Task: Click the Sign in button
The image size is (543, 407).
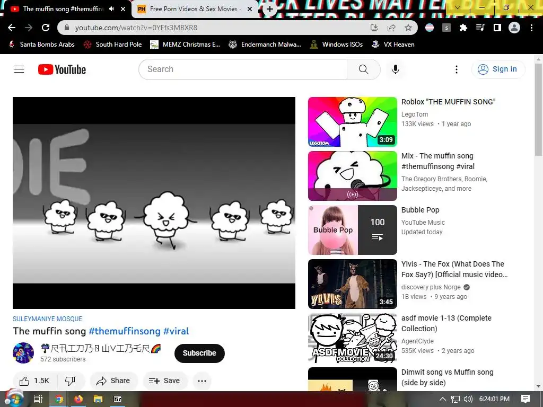Action: pyautogui.click(x=498, y=69)
